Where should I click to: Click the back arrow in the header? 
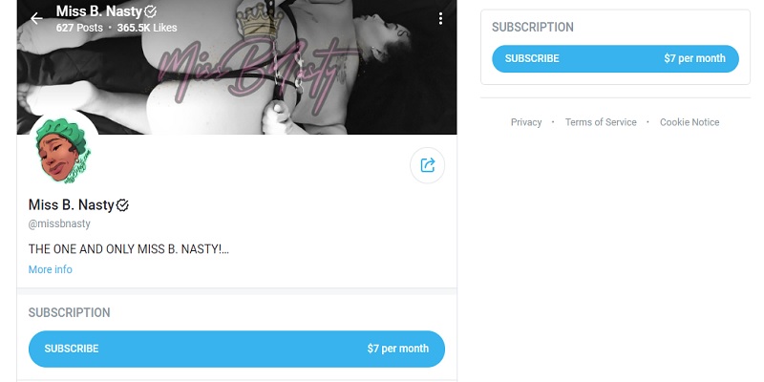pos(36,19)
